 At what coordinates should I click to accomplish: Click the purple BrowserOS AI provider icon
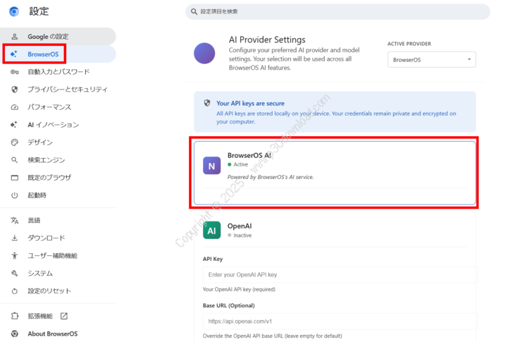click(212, 165)
